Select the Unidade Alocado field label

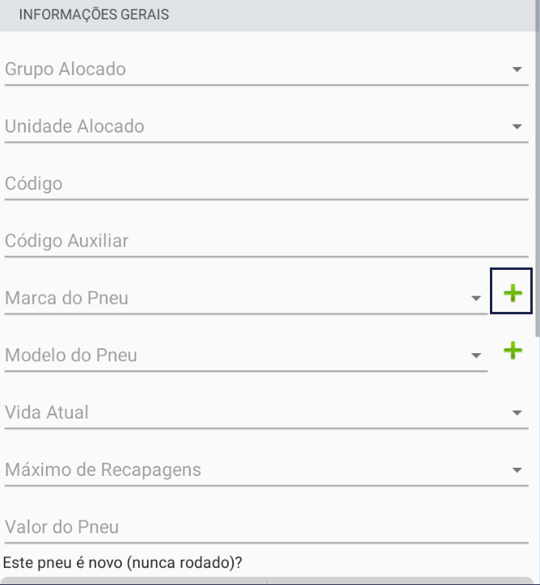click(74, 127)
